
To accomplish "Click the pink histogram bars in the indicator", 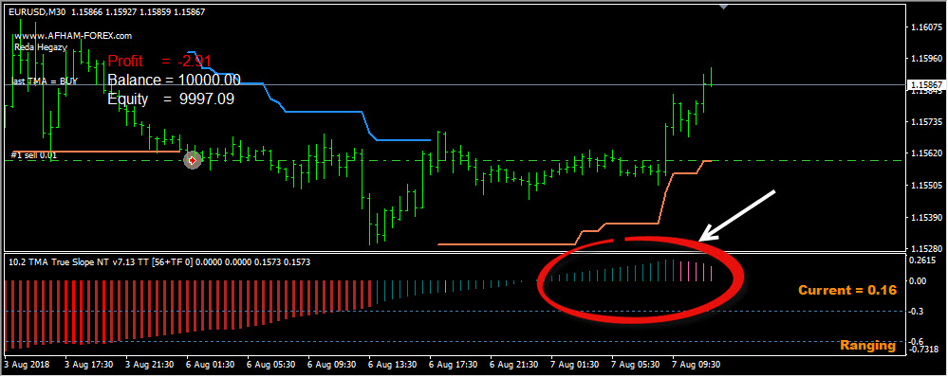I will (x=697, y=272).
